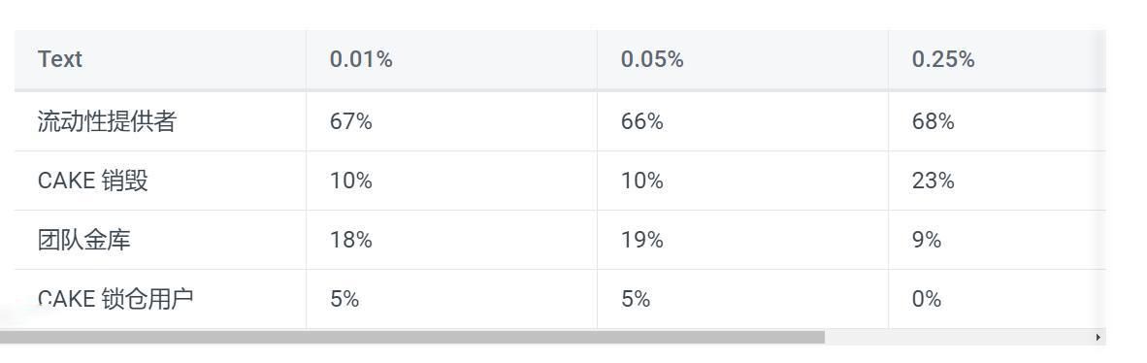Viewport: 1147px width, 363px height.
Task: Click the 流动性提供者 row label
Action: [107, 121]
